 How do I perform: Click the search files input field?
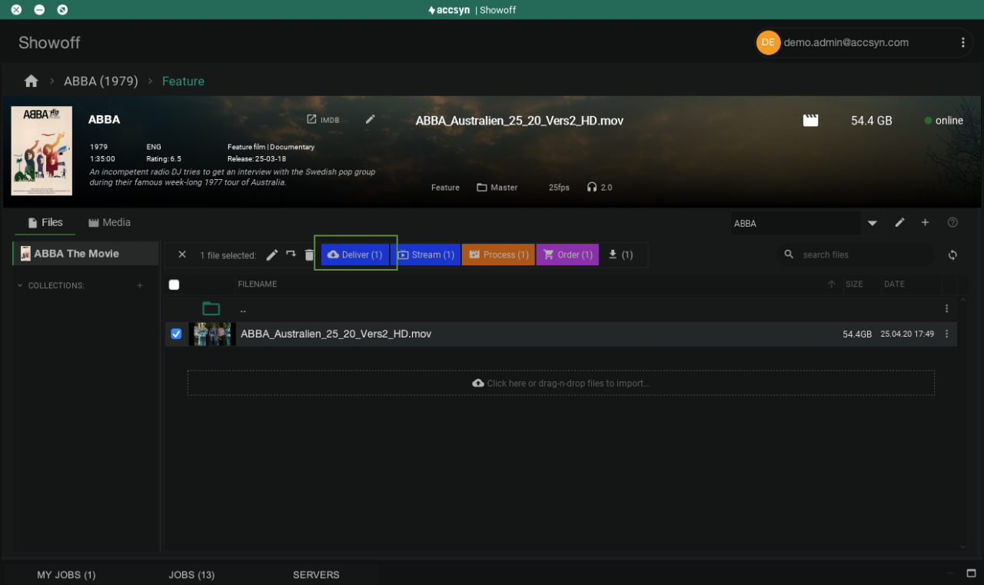coord(864,254)
